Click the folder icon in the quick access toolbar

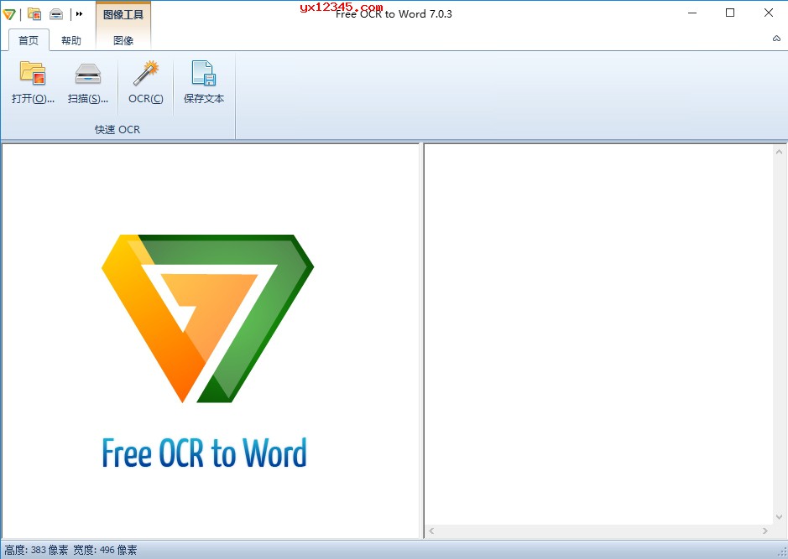click(34, 13)
